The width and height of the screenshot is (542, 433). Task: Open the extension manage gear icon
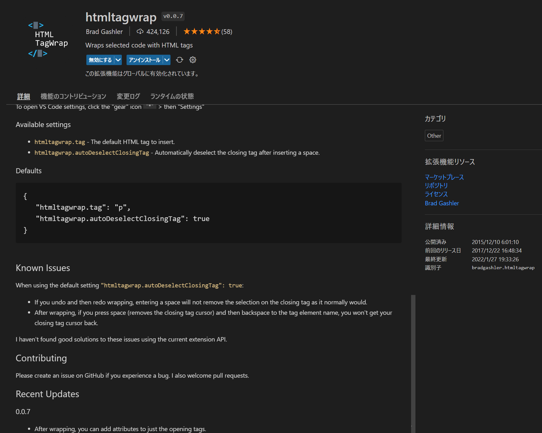(193, 60)
